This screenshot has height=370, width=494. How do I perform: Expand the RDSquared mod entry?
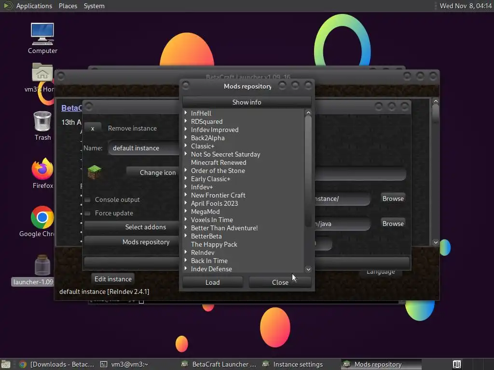(x=186, y=121)
